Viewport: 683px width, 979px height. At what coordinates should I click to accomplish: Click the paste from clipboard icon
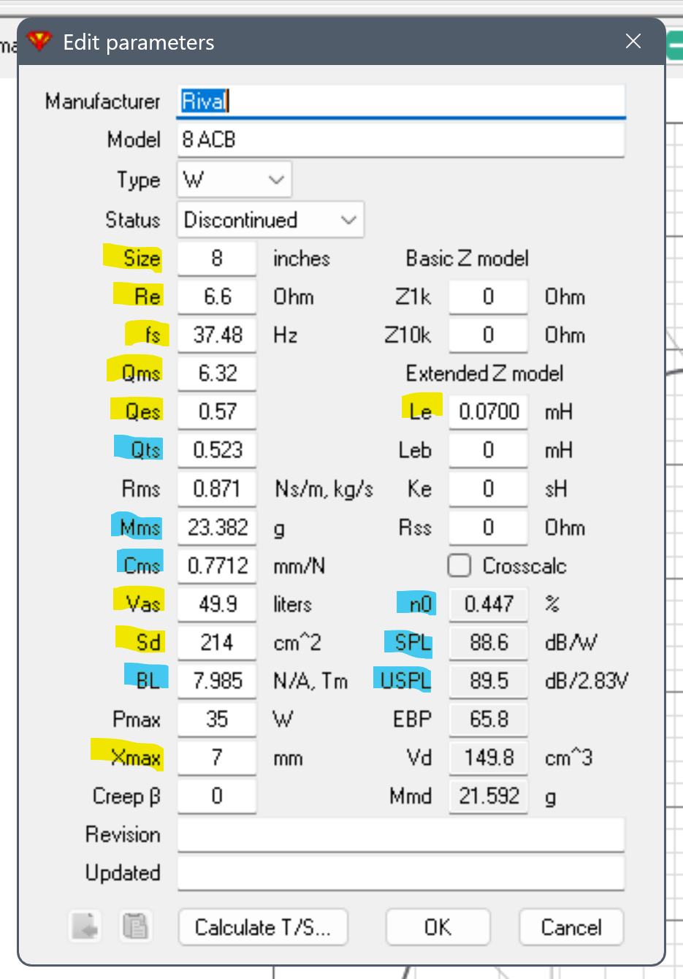[x=135, y=926]
